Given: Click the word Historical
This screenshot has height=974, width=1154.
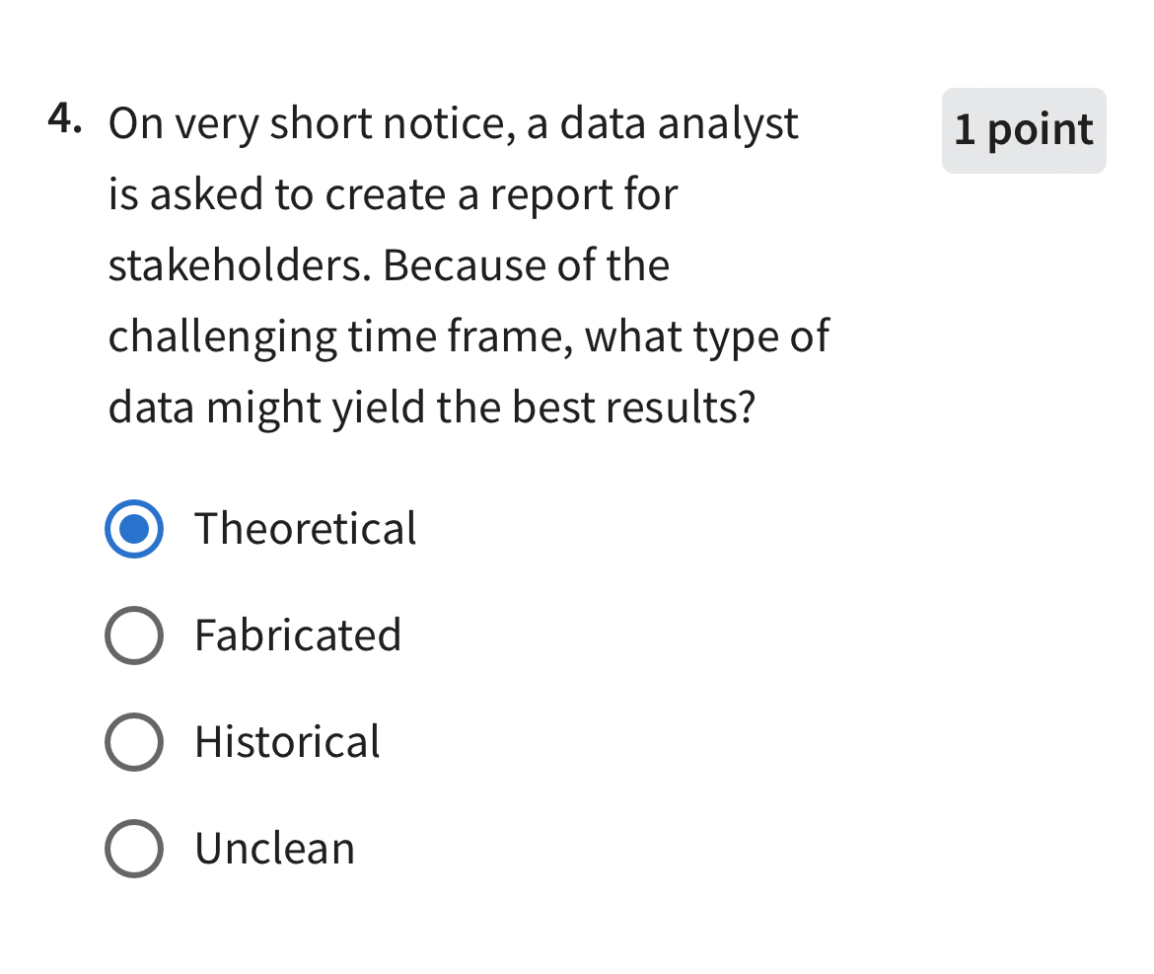Looking at the screenshot, I should coord(287,742).
